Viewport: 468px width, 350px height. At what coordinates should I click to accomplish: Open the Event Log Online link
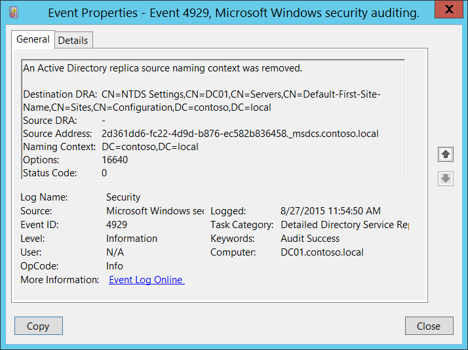click(x=146, y=280)
